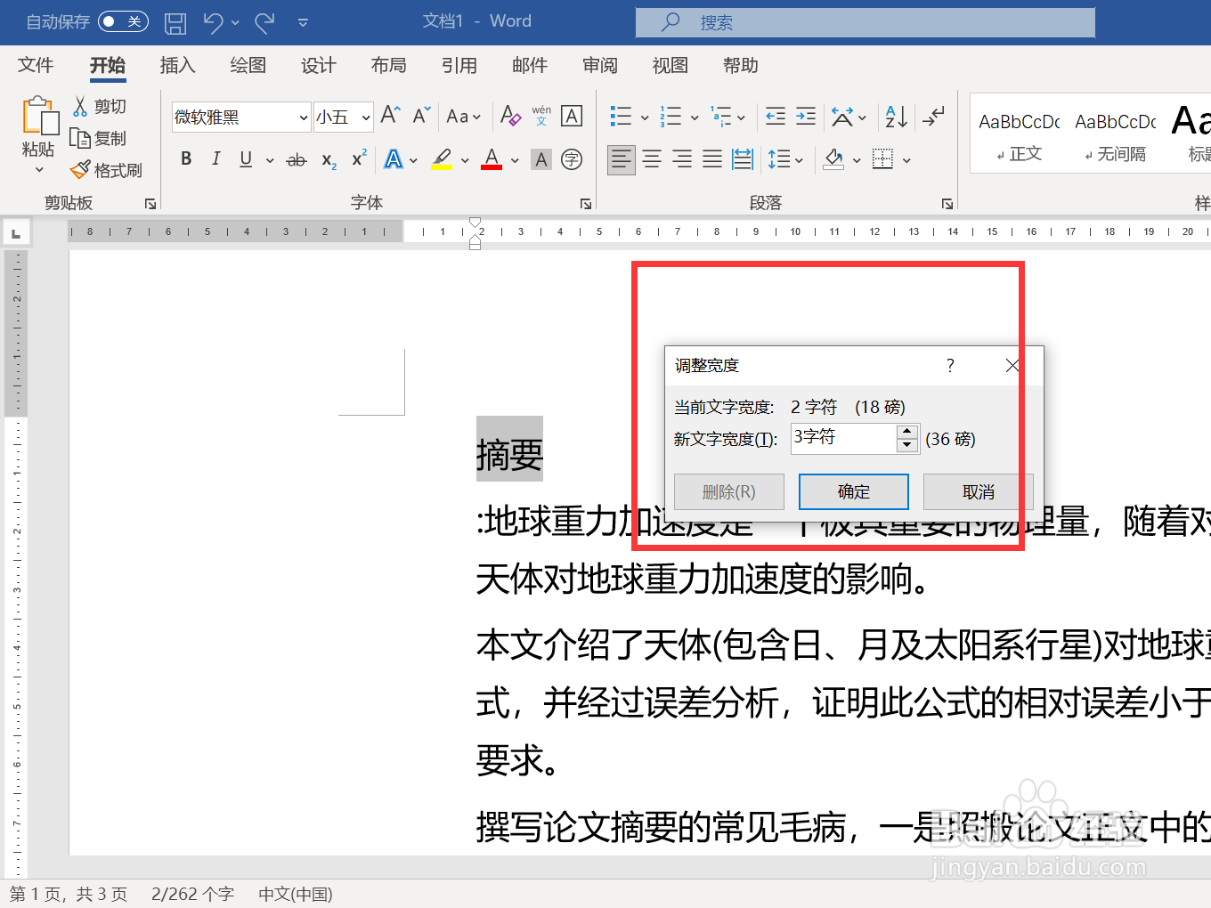Viewport: 1211px width, 908px height.
Task: Click the Sort (排序) icon
Action: [894, 117]
